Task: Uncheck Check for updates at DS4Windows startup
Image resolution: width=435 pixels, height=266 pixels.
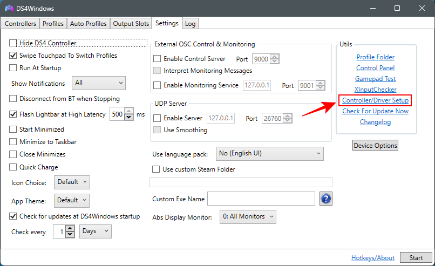Action: tap(13, 216)
